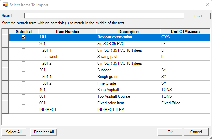
Task: Click the '501' item number cell
Action: click(67, 97)
